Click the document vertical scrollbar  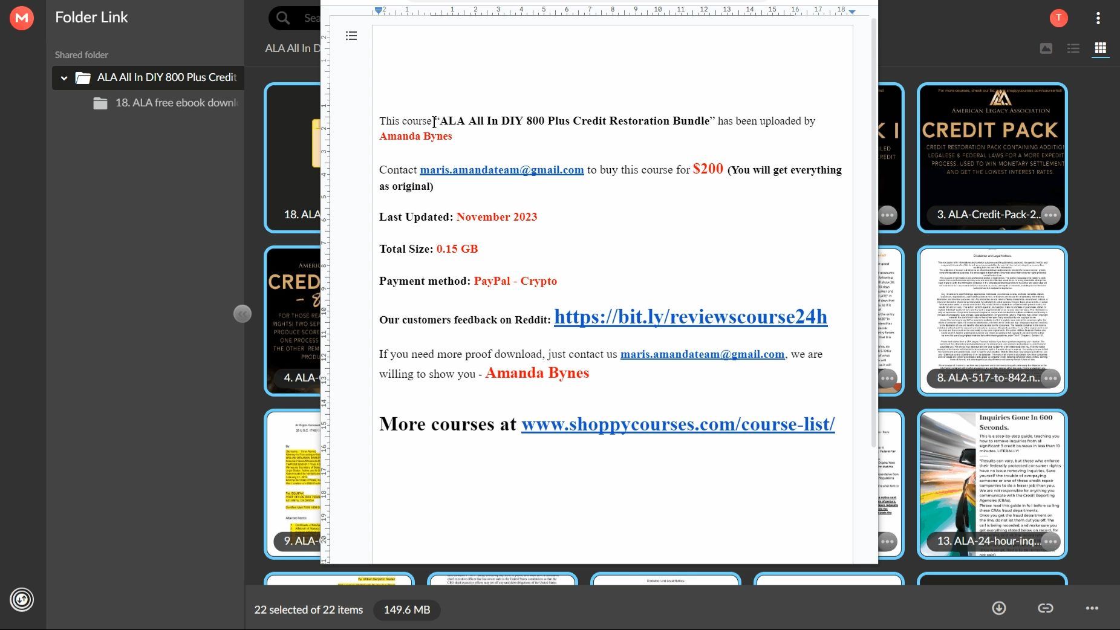coord(873,233)
